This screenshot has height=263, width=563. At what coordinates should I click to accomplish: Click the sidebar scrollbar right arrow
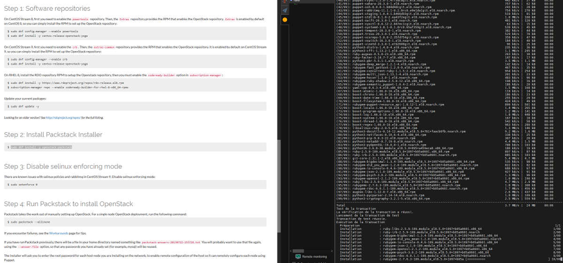pyautogui.click(x=331, y=250)
